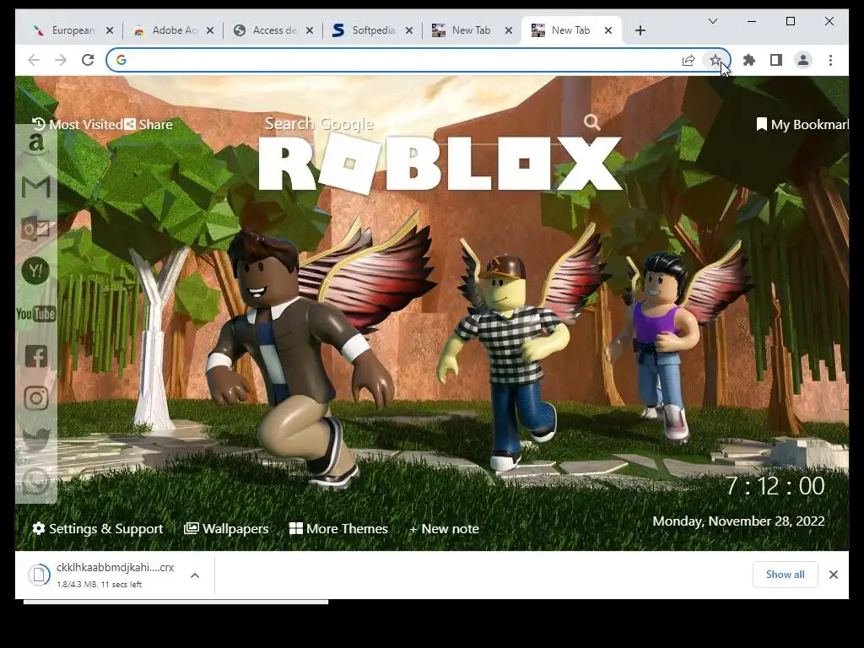
Task: Open the WhatsApp shortcut icon
Action: 35,480
